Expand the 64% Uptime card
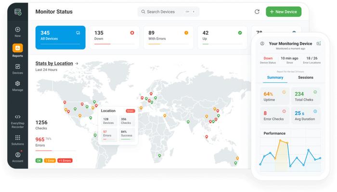337x192 pixels. [274, 96]
